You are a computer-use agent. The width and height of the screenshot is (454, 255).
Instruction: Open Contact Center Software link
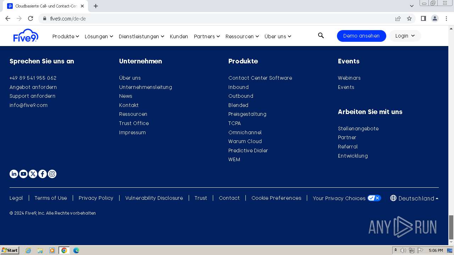[260, 78]
